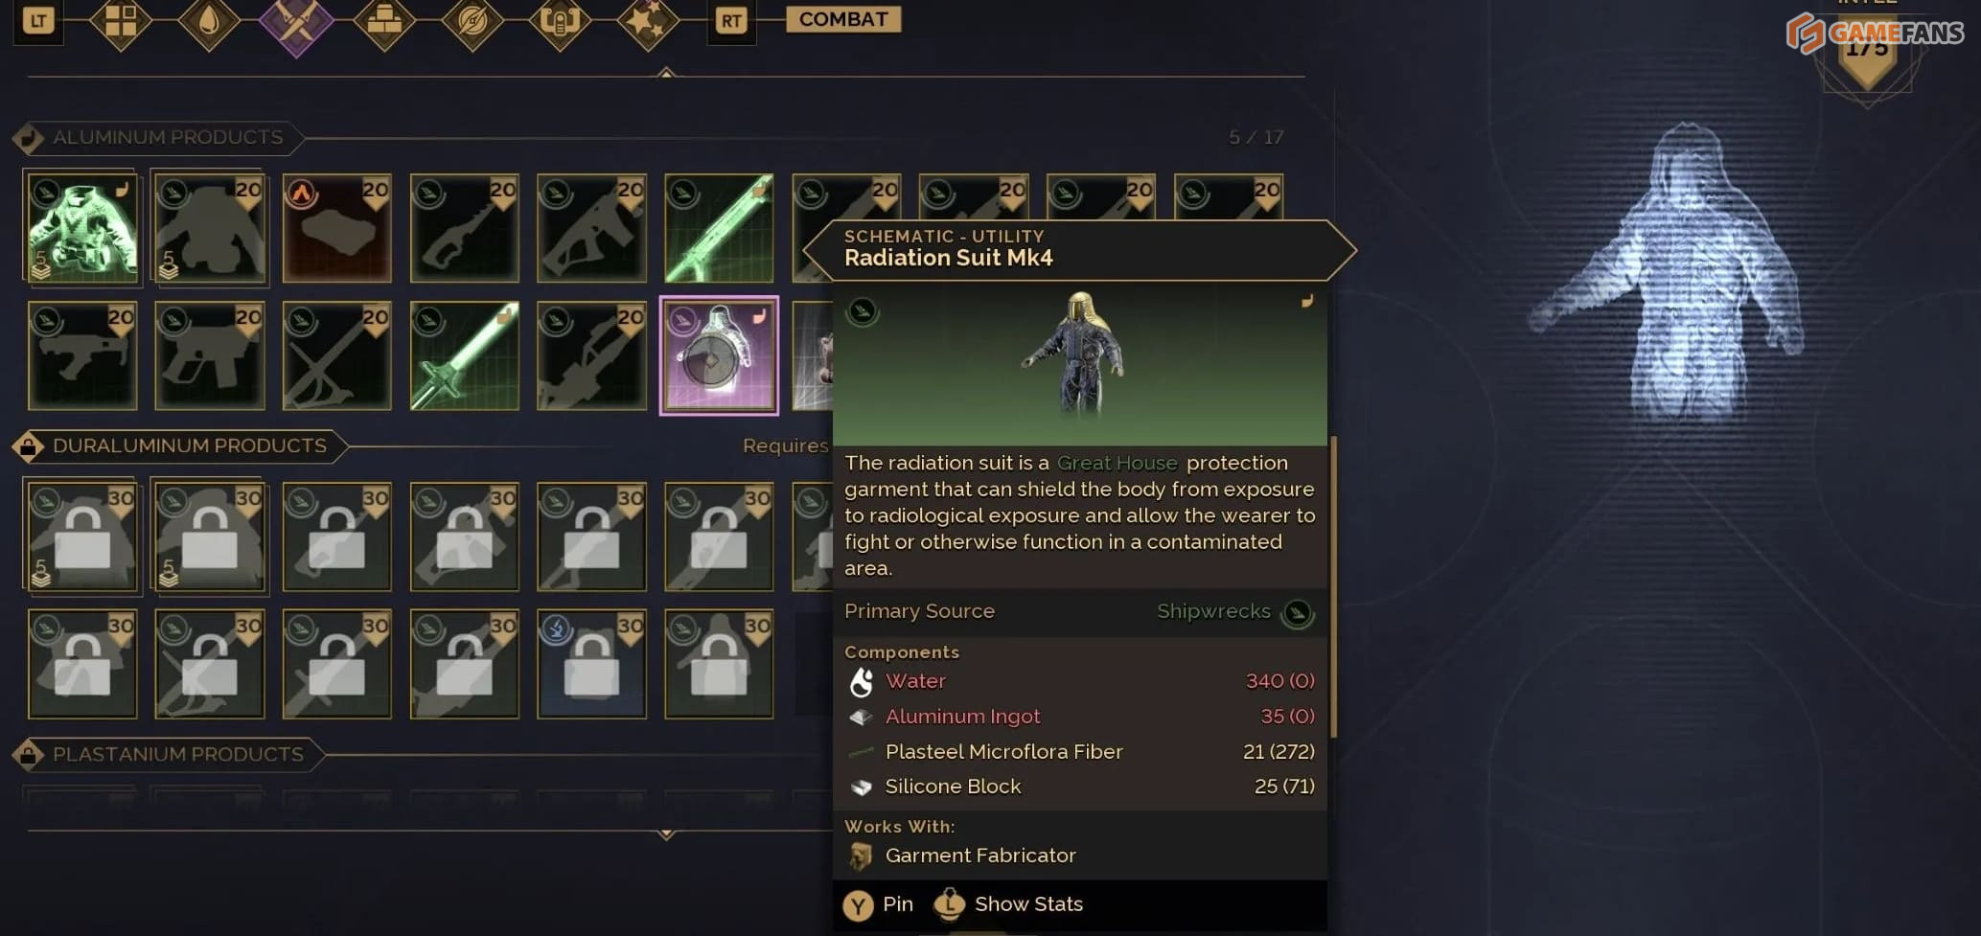Click the RT bumper tab button

pos(731,21)
